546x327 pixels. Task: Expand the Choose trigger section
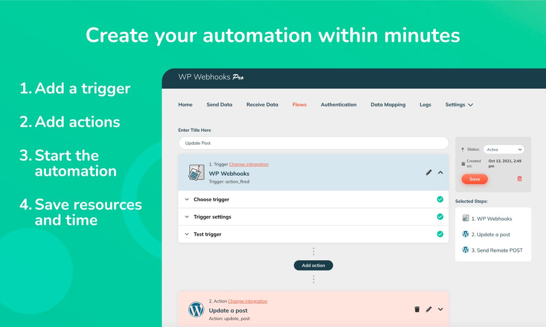coord(187,199)
